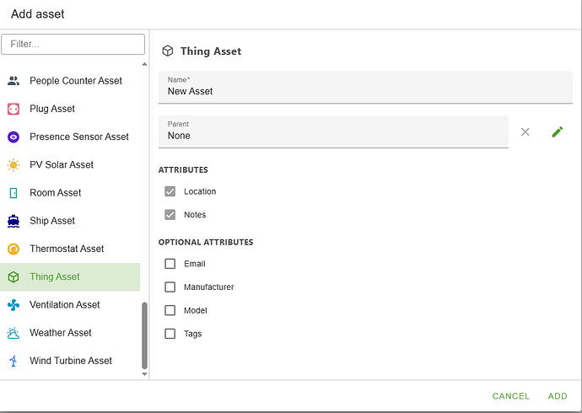
Task: Click the Plug Asset socket icon
Action: click(13, 109)
